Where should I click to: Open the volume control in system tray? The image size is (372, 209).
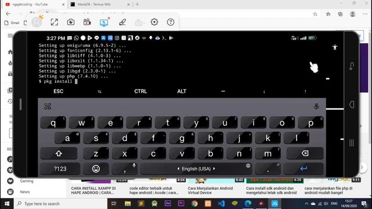tap(325, 204)
